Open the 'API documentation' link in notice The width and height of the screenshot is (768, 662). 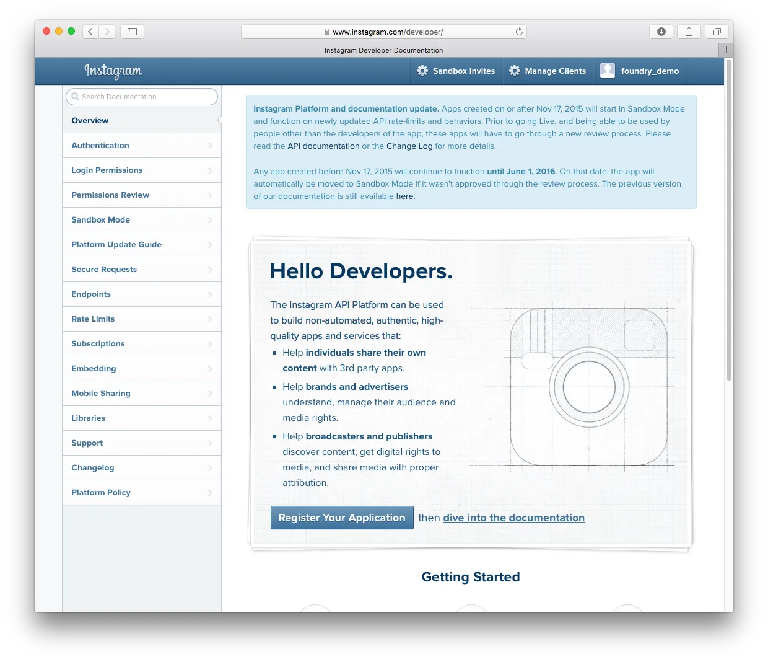tap(323, 146)
